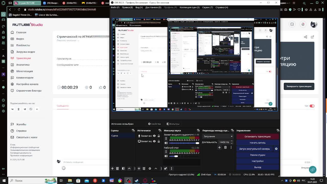The height and width of the screenshot is (184, 327).
Task: Open File Explorer from the Windows taskbar
Action: 70,181
